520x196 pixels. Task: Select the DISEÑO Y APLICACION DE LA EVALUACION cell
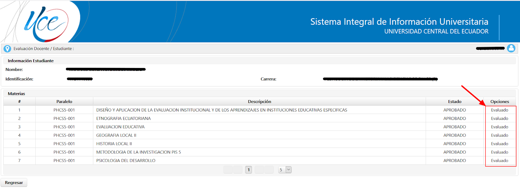click(x=259, y=110)
